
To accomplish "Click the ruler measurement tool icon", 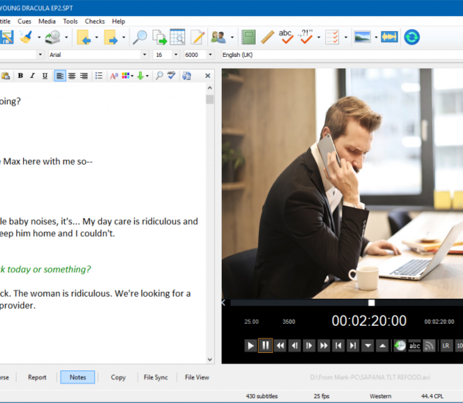I will 267,37.
